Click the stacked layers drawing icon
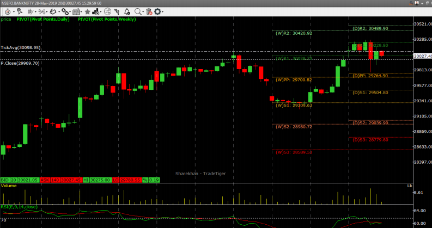The height and width of the screenshot is (228, 432). click(53, 12)
